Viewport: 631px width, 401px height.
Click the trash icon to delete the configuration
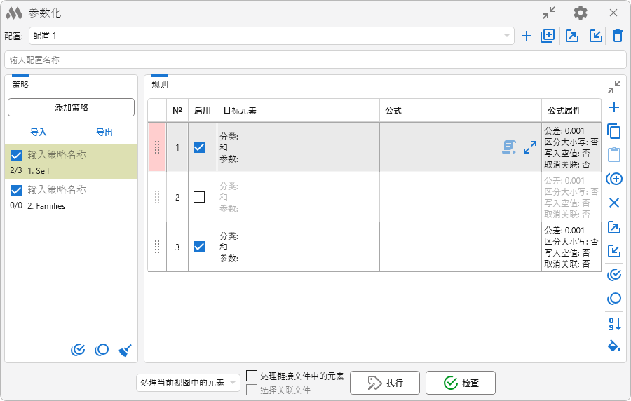click(617, 36)
